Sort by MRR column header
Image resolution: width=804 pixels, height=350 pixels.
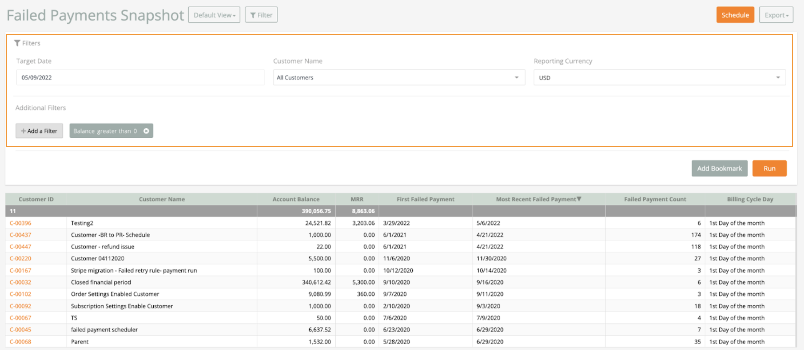[357, 199]
